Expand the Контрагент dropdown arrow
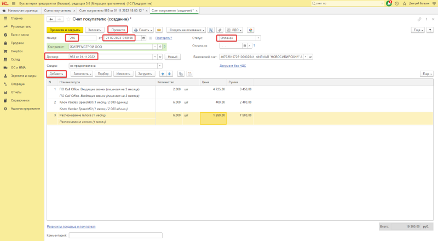The height and width of the screenshot is (241, 438). coord(155,47)
